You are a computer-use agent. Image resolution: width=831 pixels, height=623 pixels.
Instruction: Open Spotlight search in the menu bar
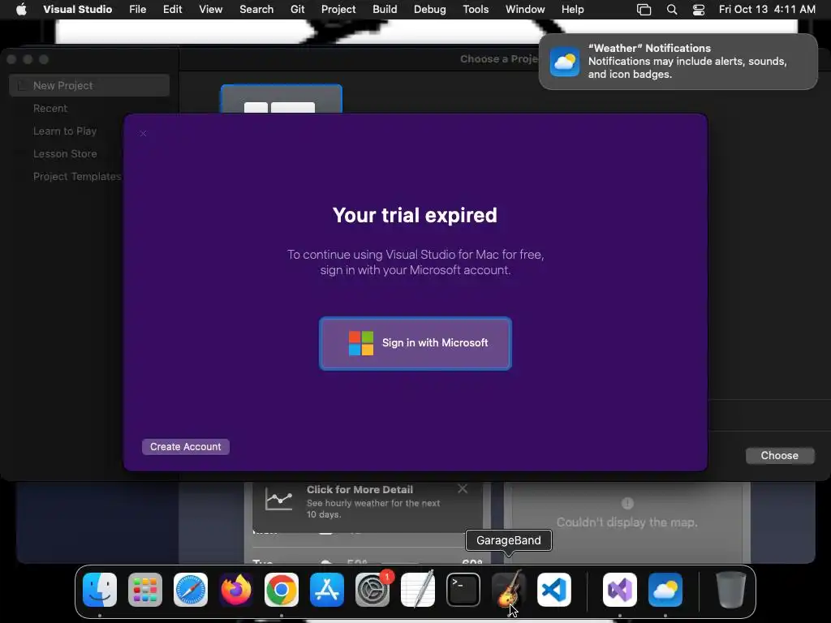[672, 10]
